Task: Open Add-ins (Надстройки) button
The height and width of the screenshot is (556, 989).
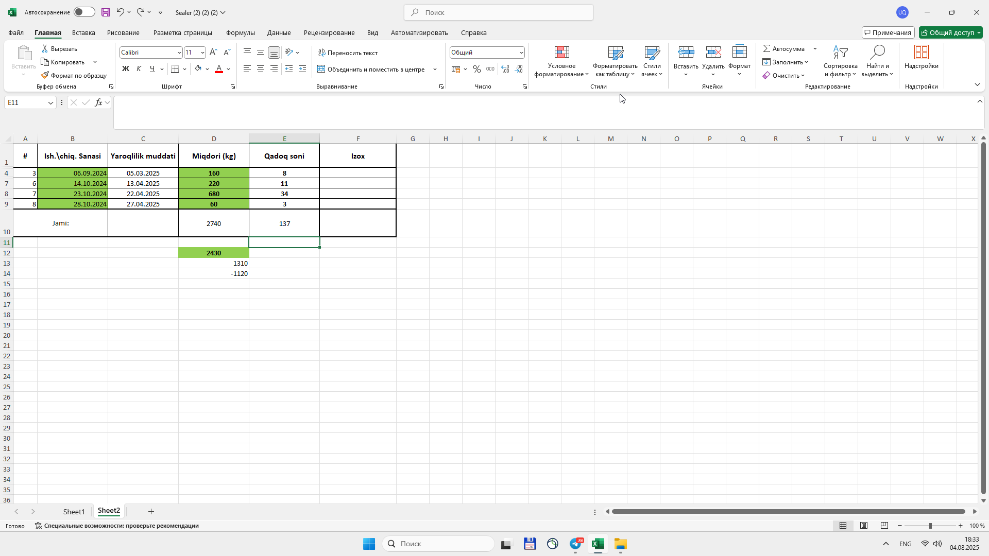Action: click(921, 57)
